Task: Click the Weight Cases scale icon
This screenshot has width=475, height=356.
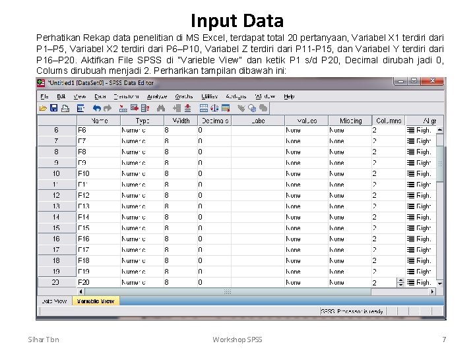Action: coord(214,108)
